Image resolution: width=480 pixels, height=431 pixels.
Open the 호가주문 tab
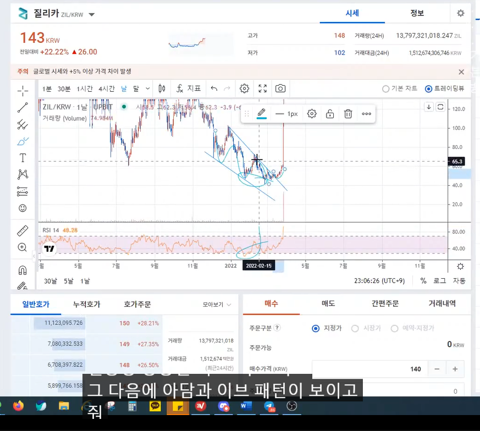[137, 304]
